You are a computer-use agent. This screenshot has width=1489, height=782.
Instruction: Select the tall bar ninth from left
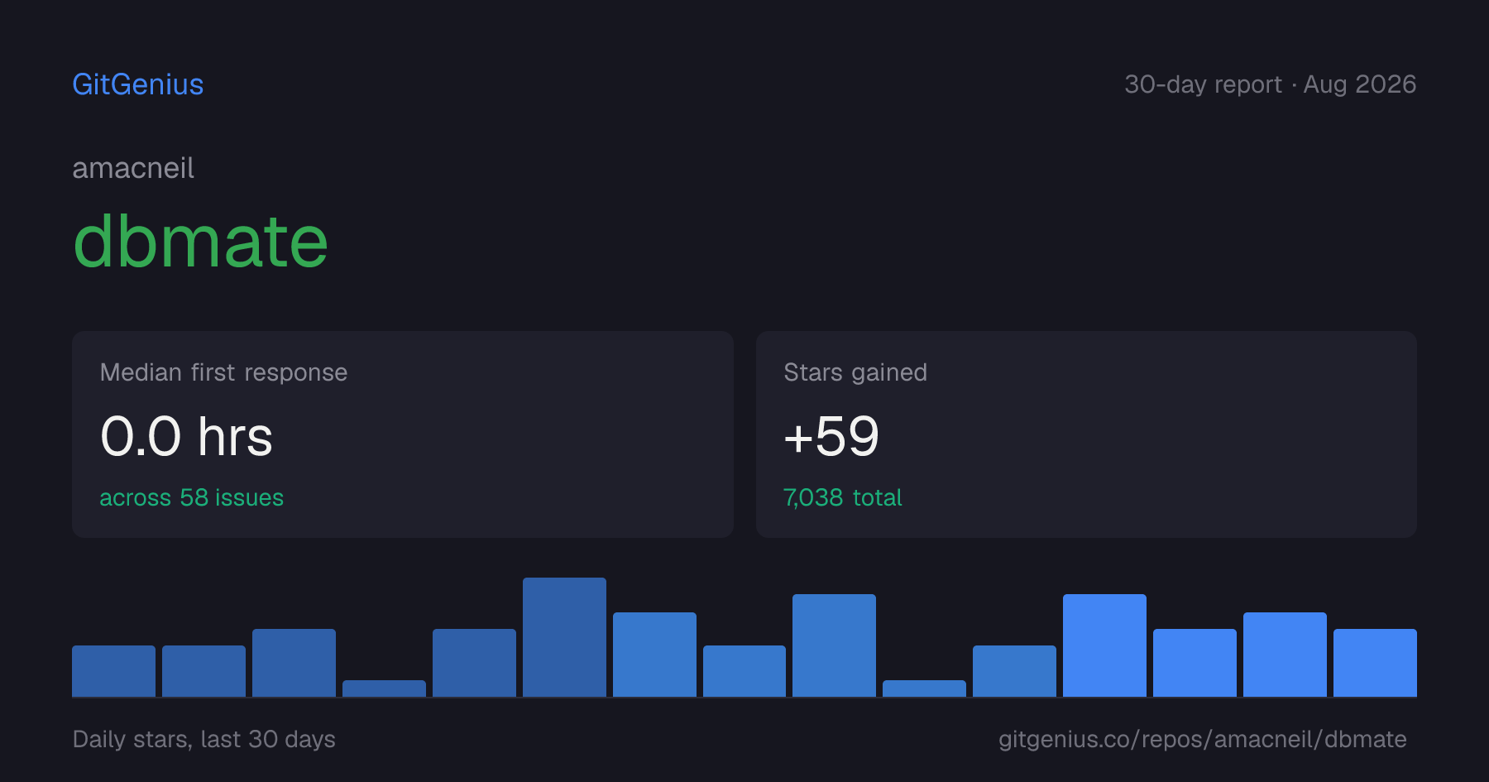834,645
